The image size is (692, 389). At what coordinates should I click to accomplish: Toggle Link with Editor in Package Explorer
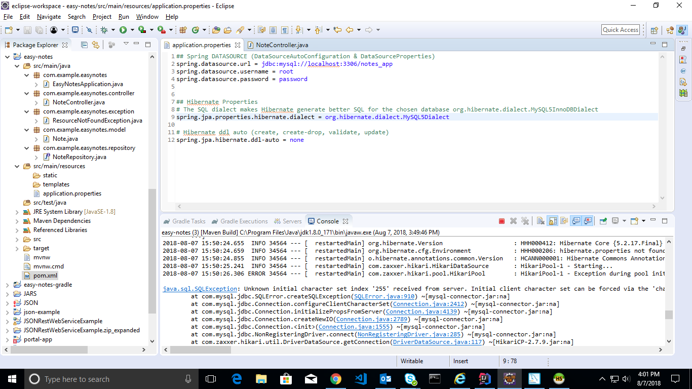[95, 45]
